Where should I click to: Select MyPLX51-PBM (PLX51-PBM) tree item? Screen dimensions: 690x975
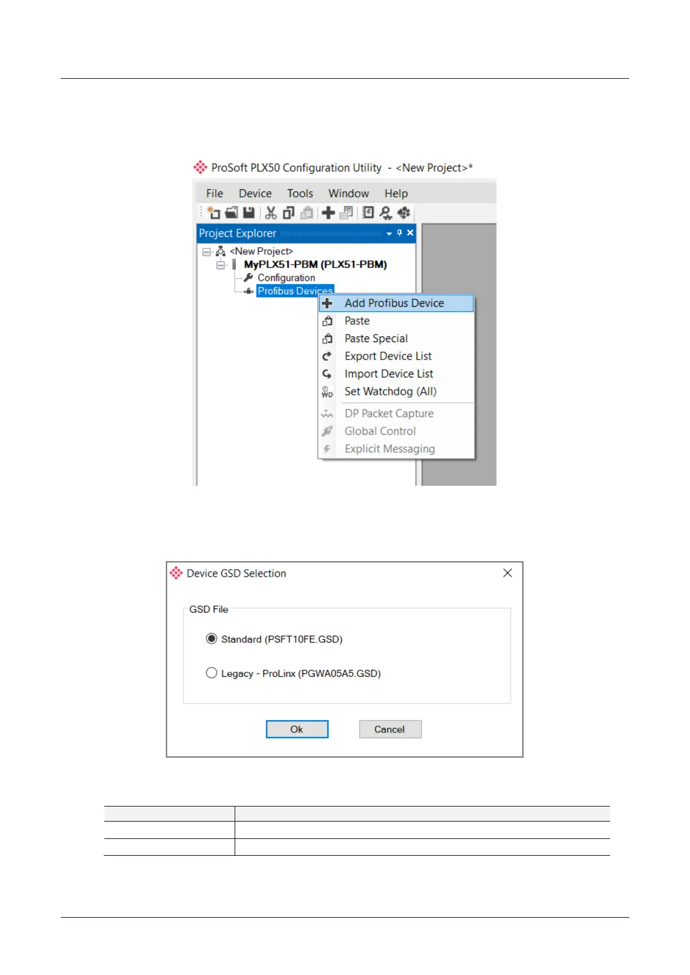pyautogui.click(x=315, y=265)
